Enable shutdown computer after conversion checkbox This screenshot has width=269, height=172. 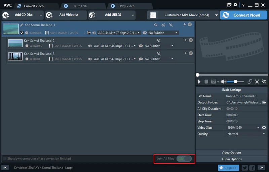pyautogui.click(x=5, y=159)
